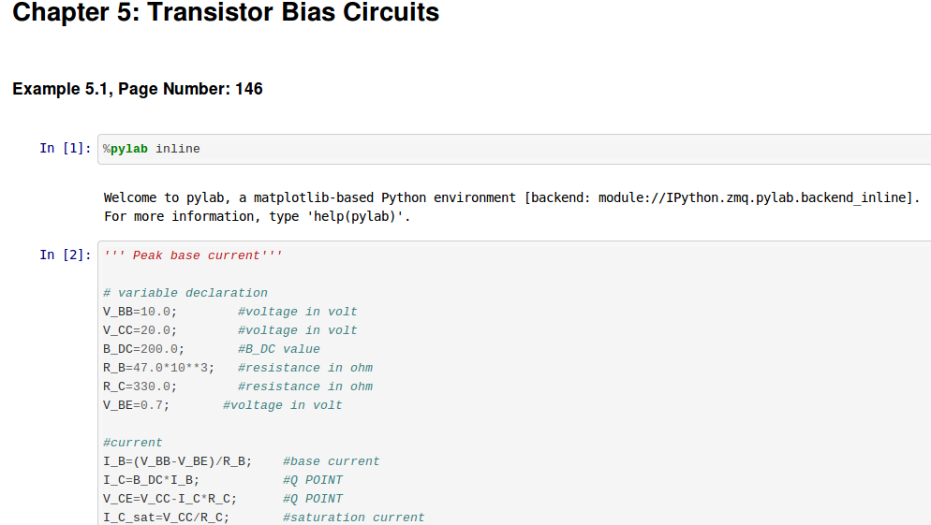Image resolution: width=931 pixels, height=525 pixels.
Task: Click the '# variable declaration' comment line
Action: [x=185, y=293]
